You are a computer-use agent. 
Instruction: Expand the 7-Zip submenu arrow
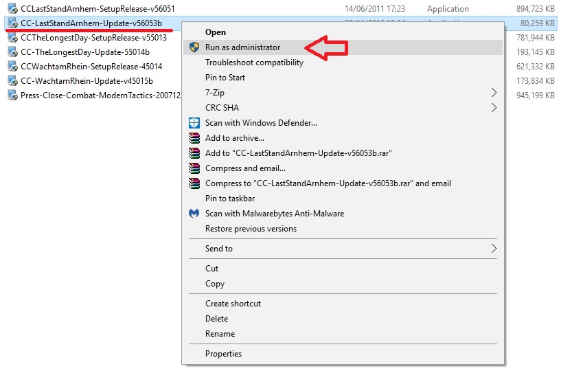click(x=494, y=92)
